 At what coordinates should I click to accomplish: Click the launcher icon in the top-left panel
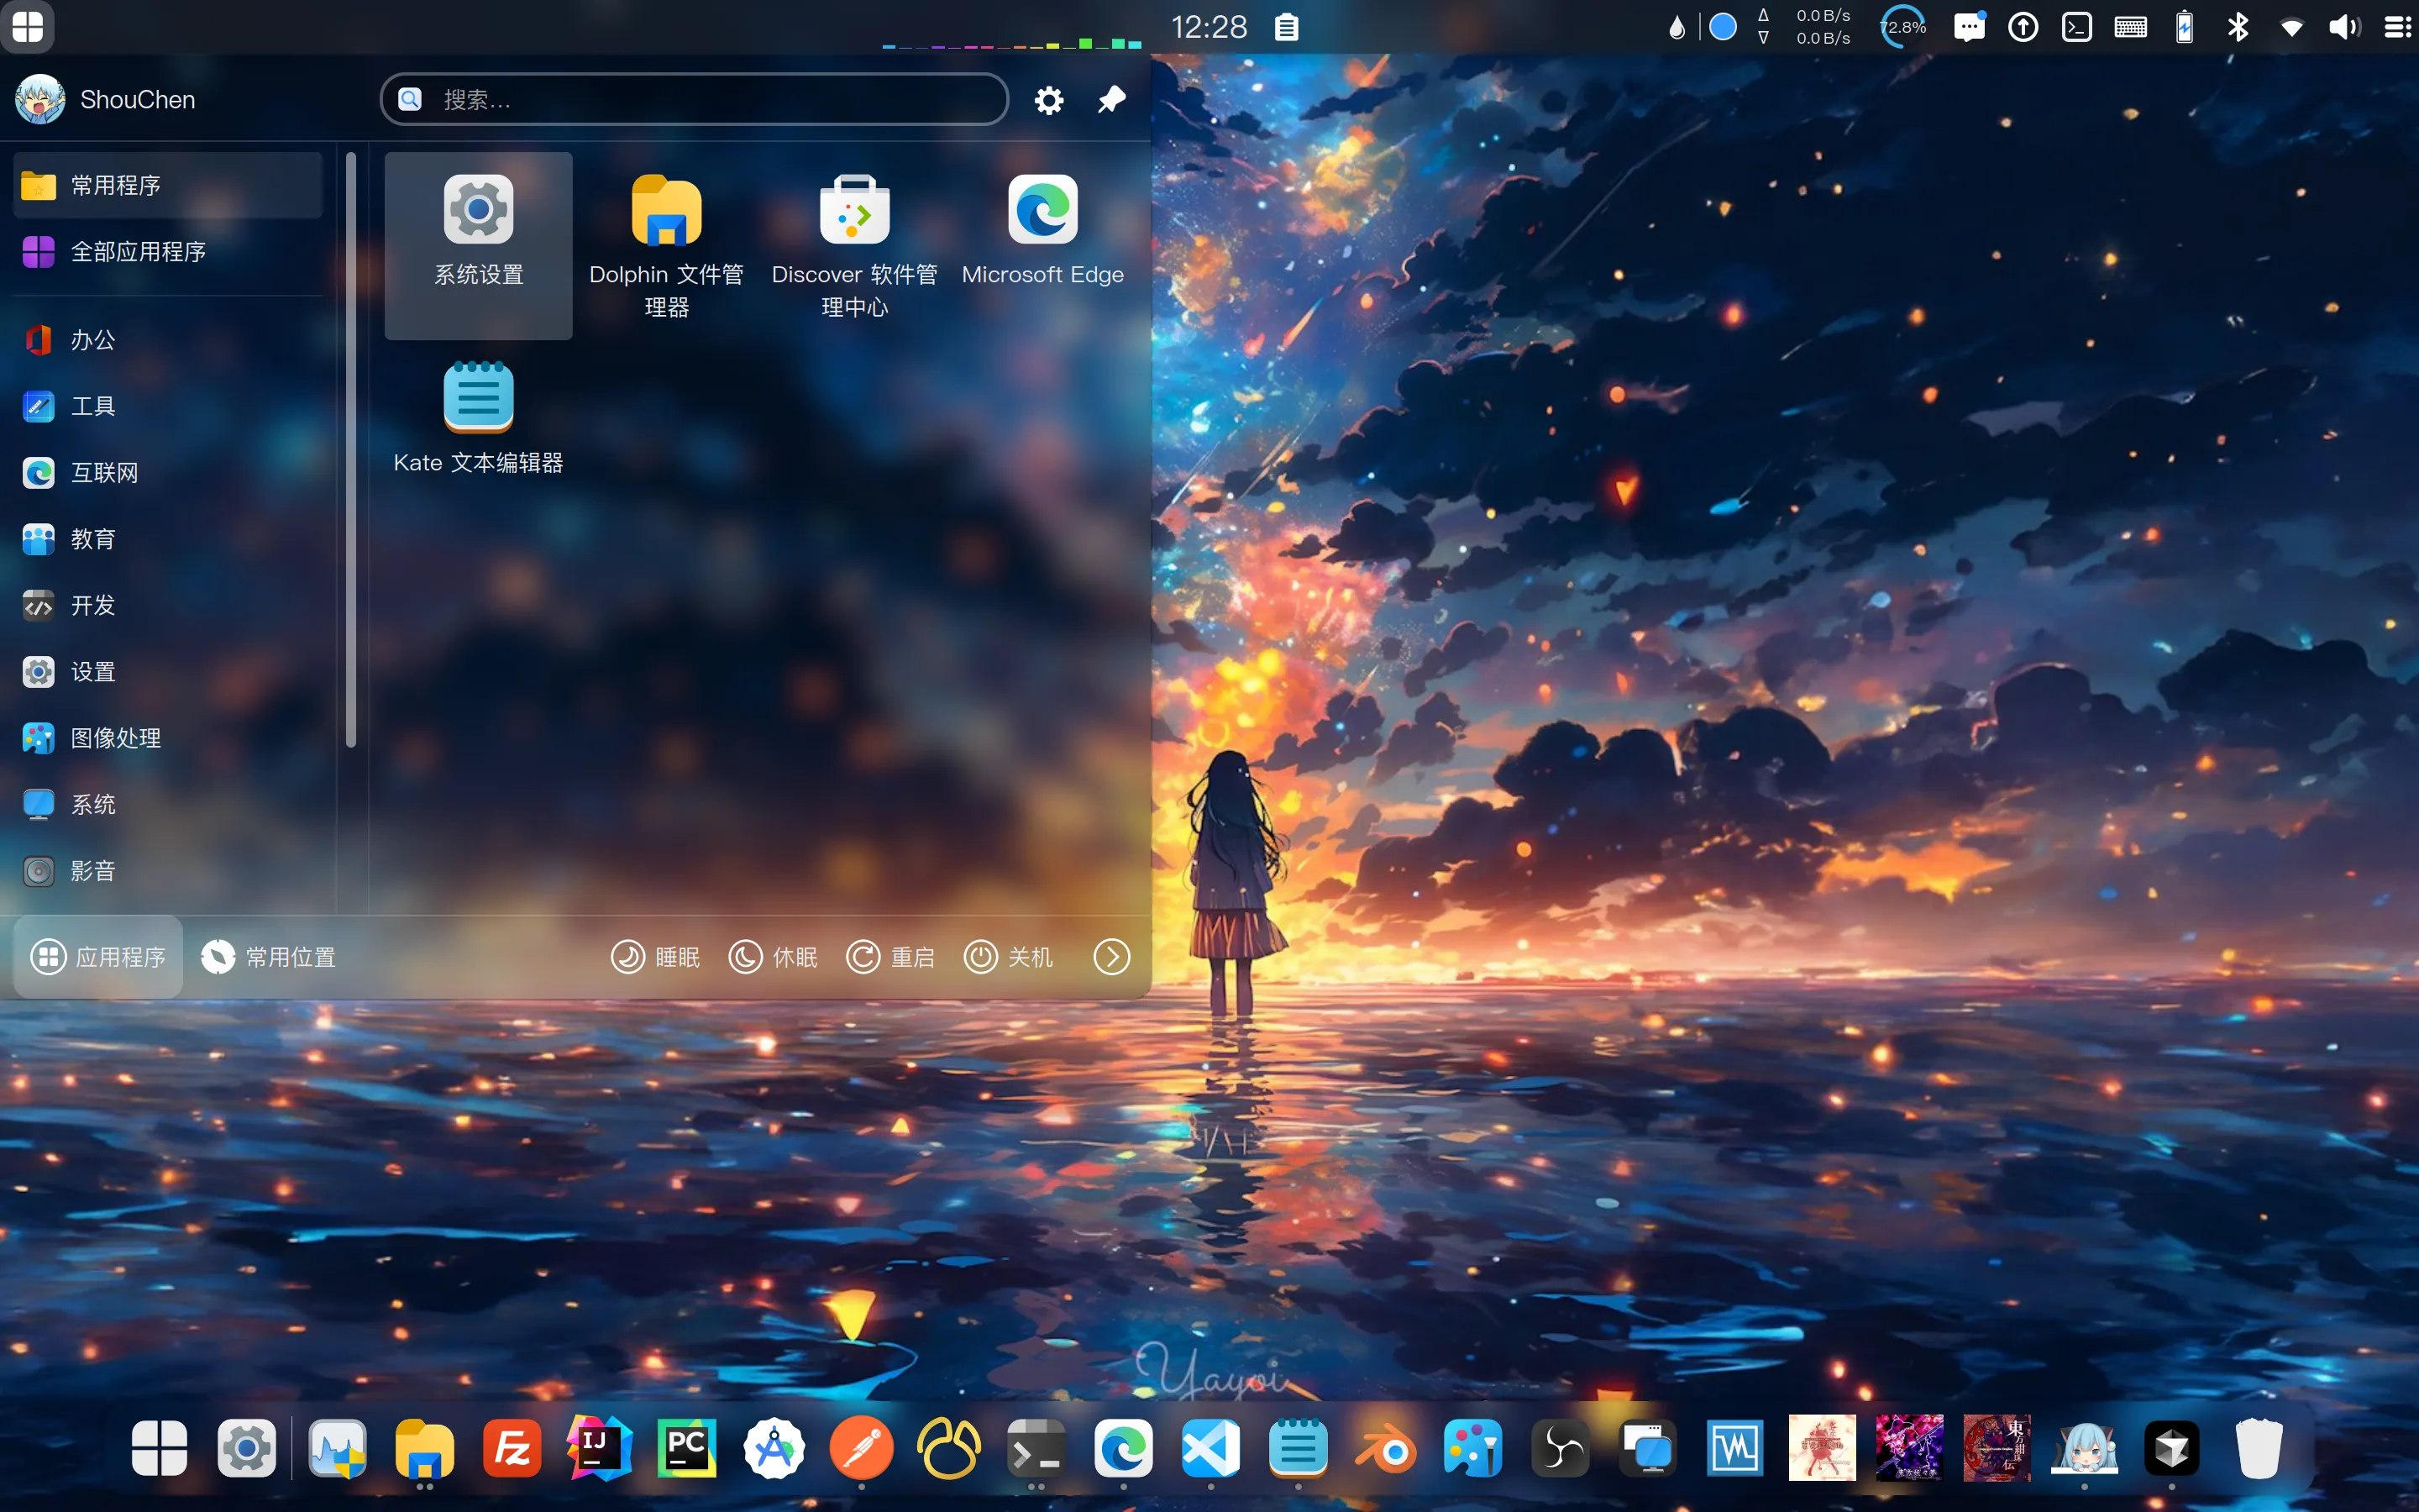pos(28,27)
